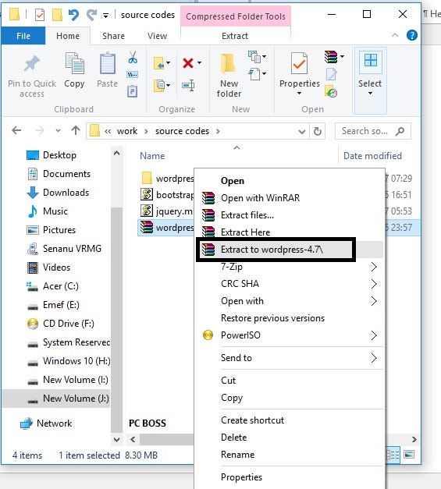Image resolution: width=441 pixels, height=489 pixels.
Task: Select the bootstrap file in list
Action: (x=167, y=195)
